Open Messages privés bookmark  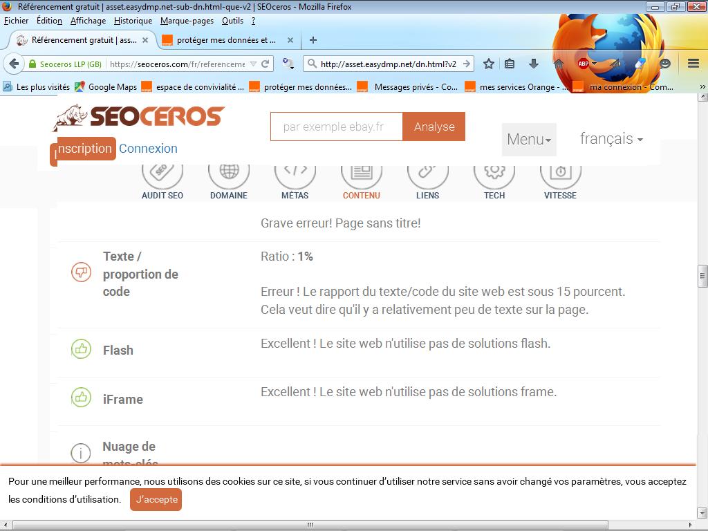[408, 86]
